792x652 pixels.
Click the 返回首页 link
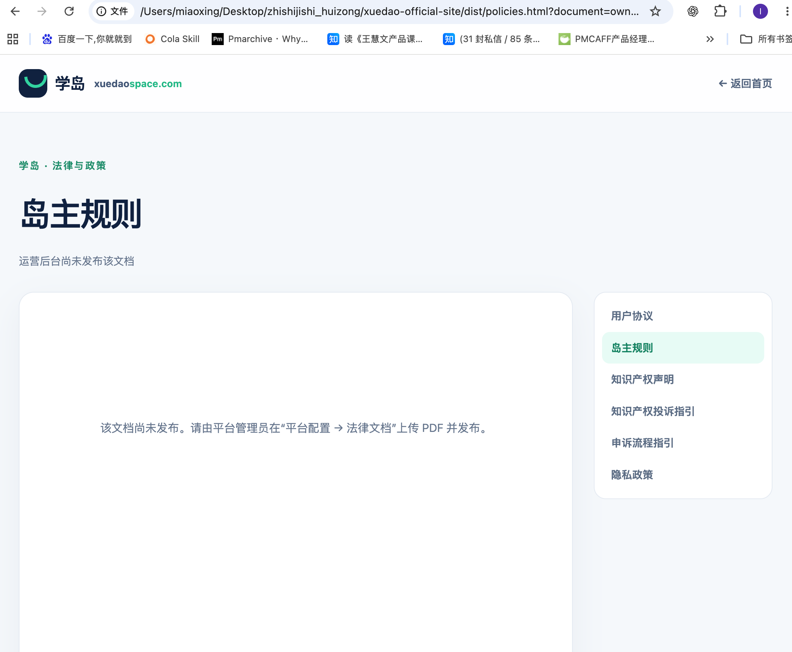[x=745, y=83]
